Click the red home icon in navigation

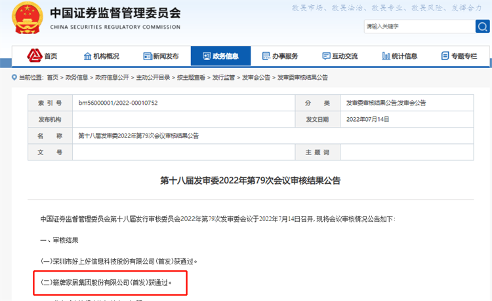[35, 56]
